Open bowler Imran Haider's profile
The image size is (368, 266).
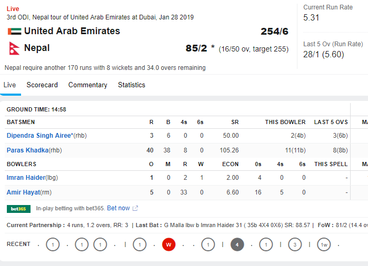click(26, 178)
